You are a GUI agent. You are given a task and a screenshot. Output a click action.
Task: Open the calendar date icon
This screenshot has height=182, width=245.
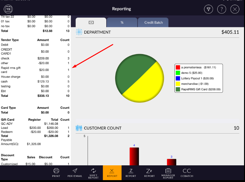point(8,9)
